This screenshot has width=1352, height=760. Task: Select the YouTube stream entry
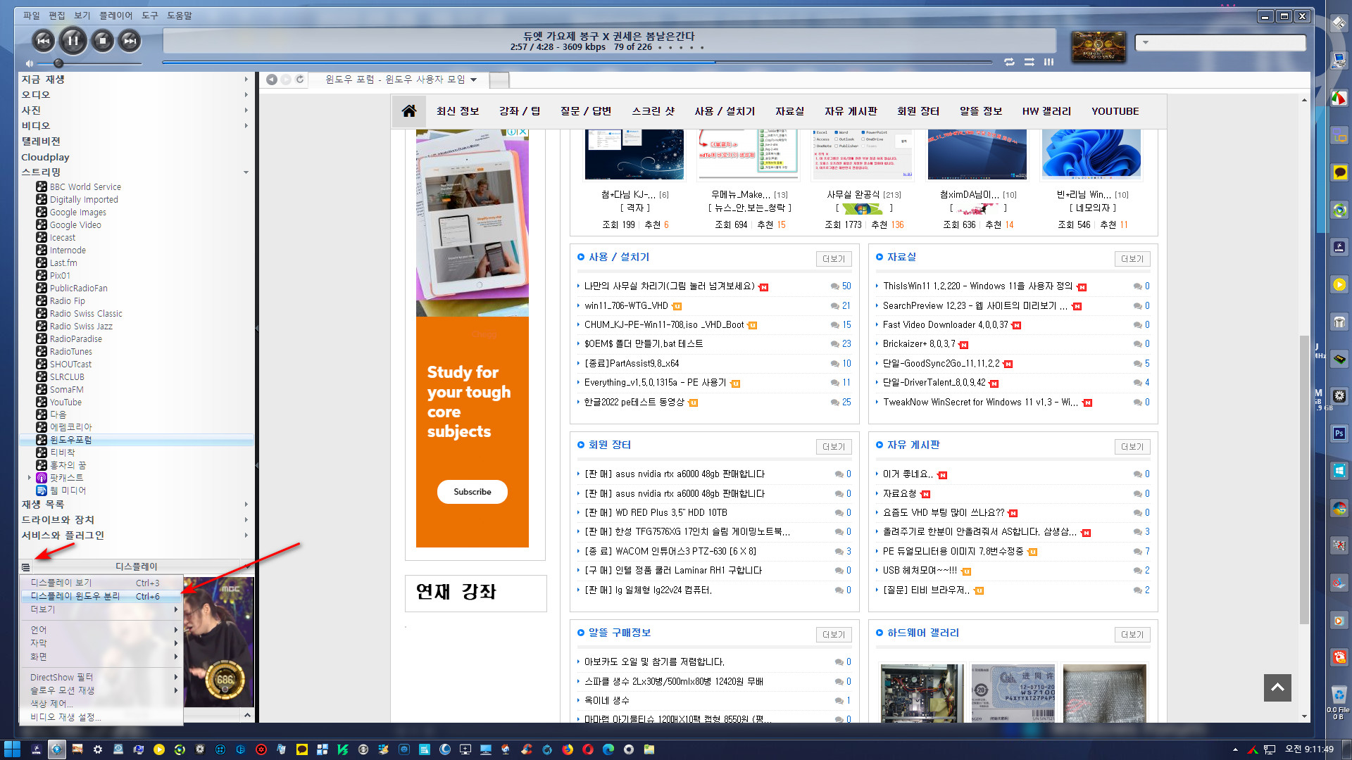65,403
